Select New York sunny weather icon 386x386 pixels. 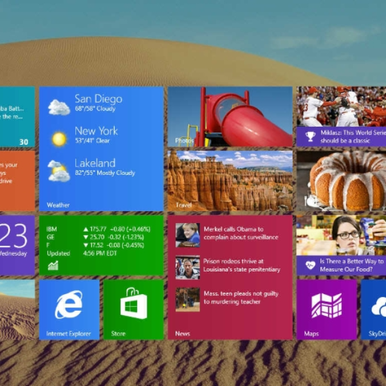point(59,139)
